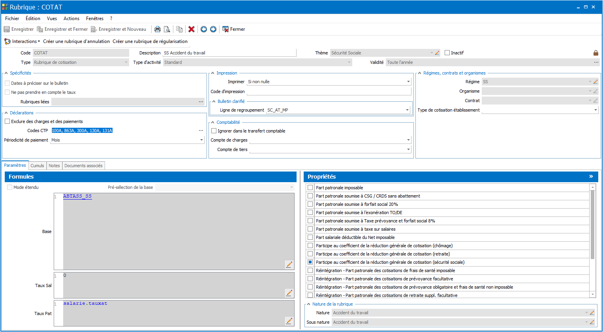Open Rubriques liées ellipsis picker
The image size is (603, 332).
[201, 102]
